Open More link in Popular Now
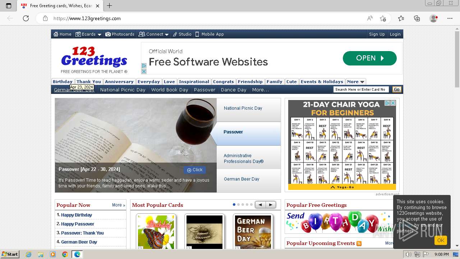460x259 pixels. click(x=118, y=205)
